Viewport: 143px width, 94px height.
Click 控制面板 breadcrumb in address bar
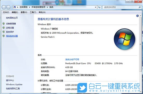point(24,7)
